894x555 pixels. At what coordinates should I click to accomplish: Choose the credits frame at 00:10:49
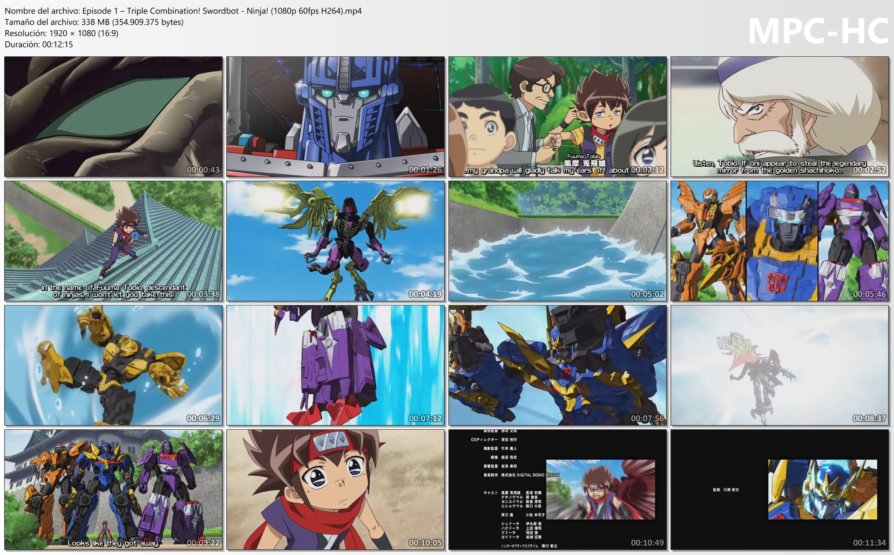558,490
